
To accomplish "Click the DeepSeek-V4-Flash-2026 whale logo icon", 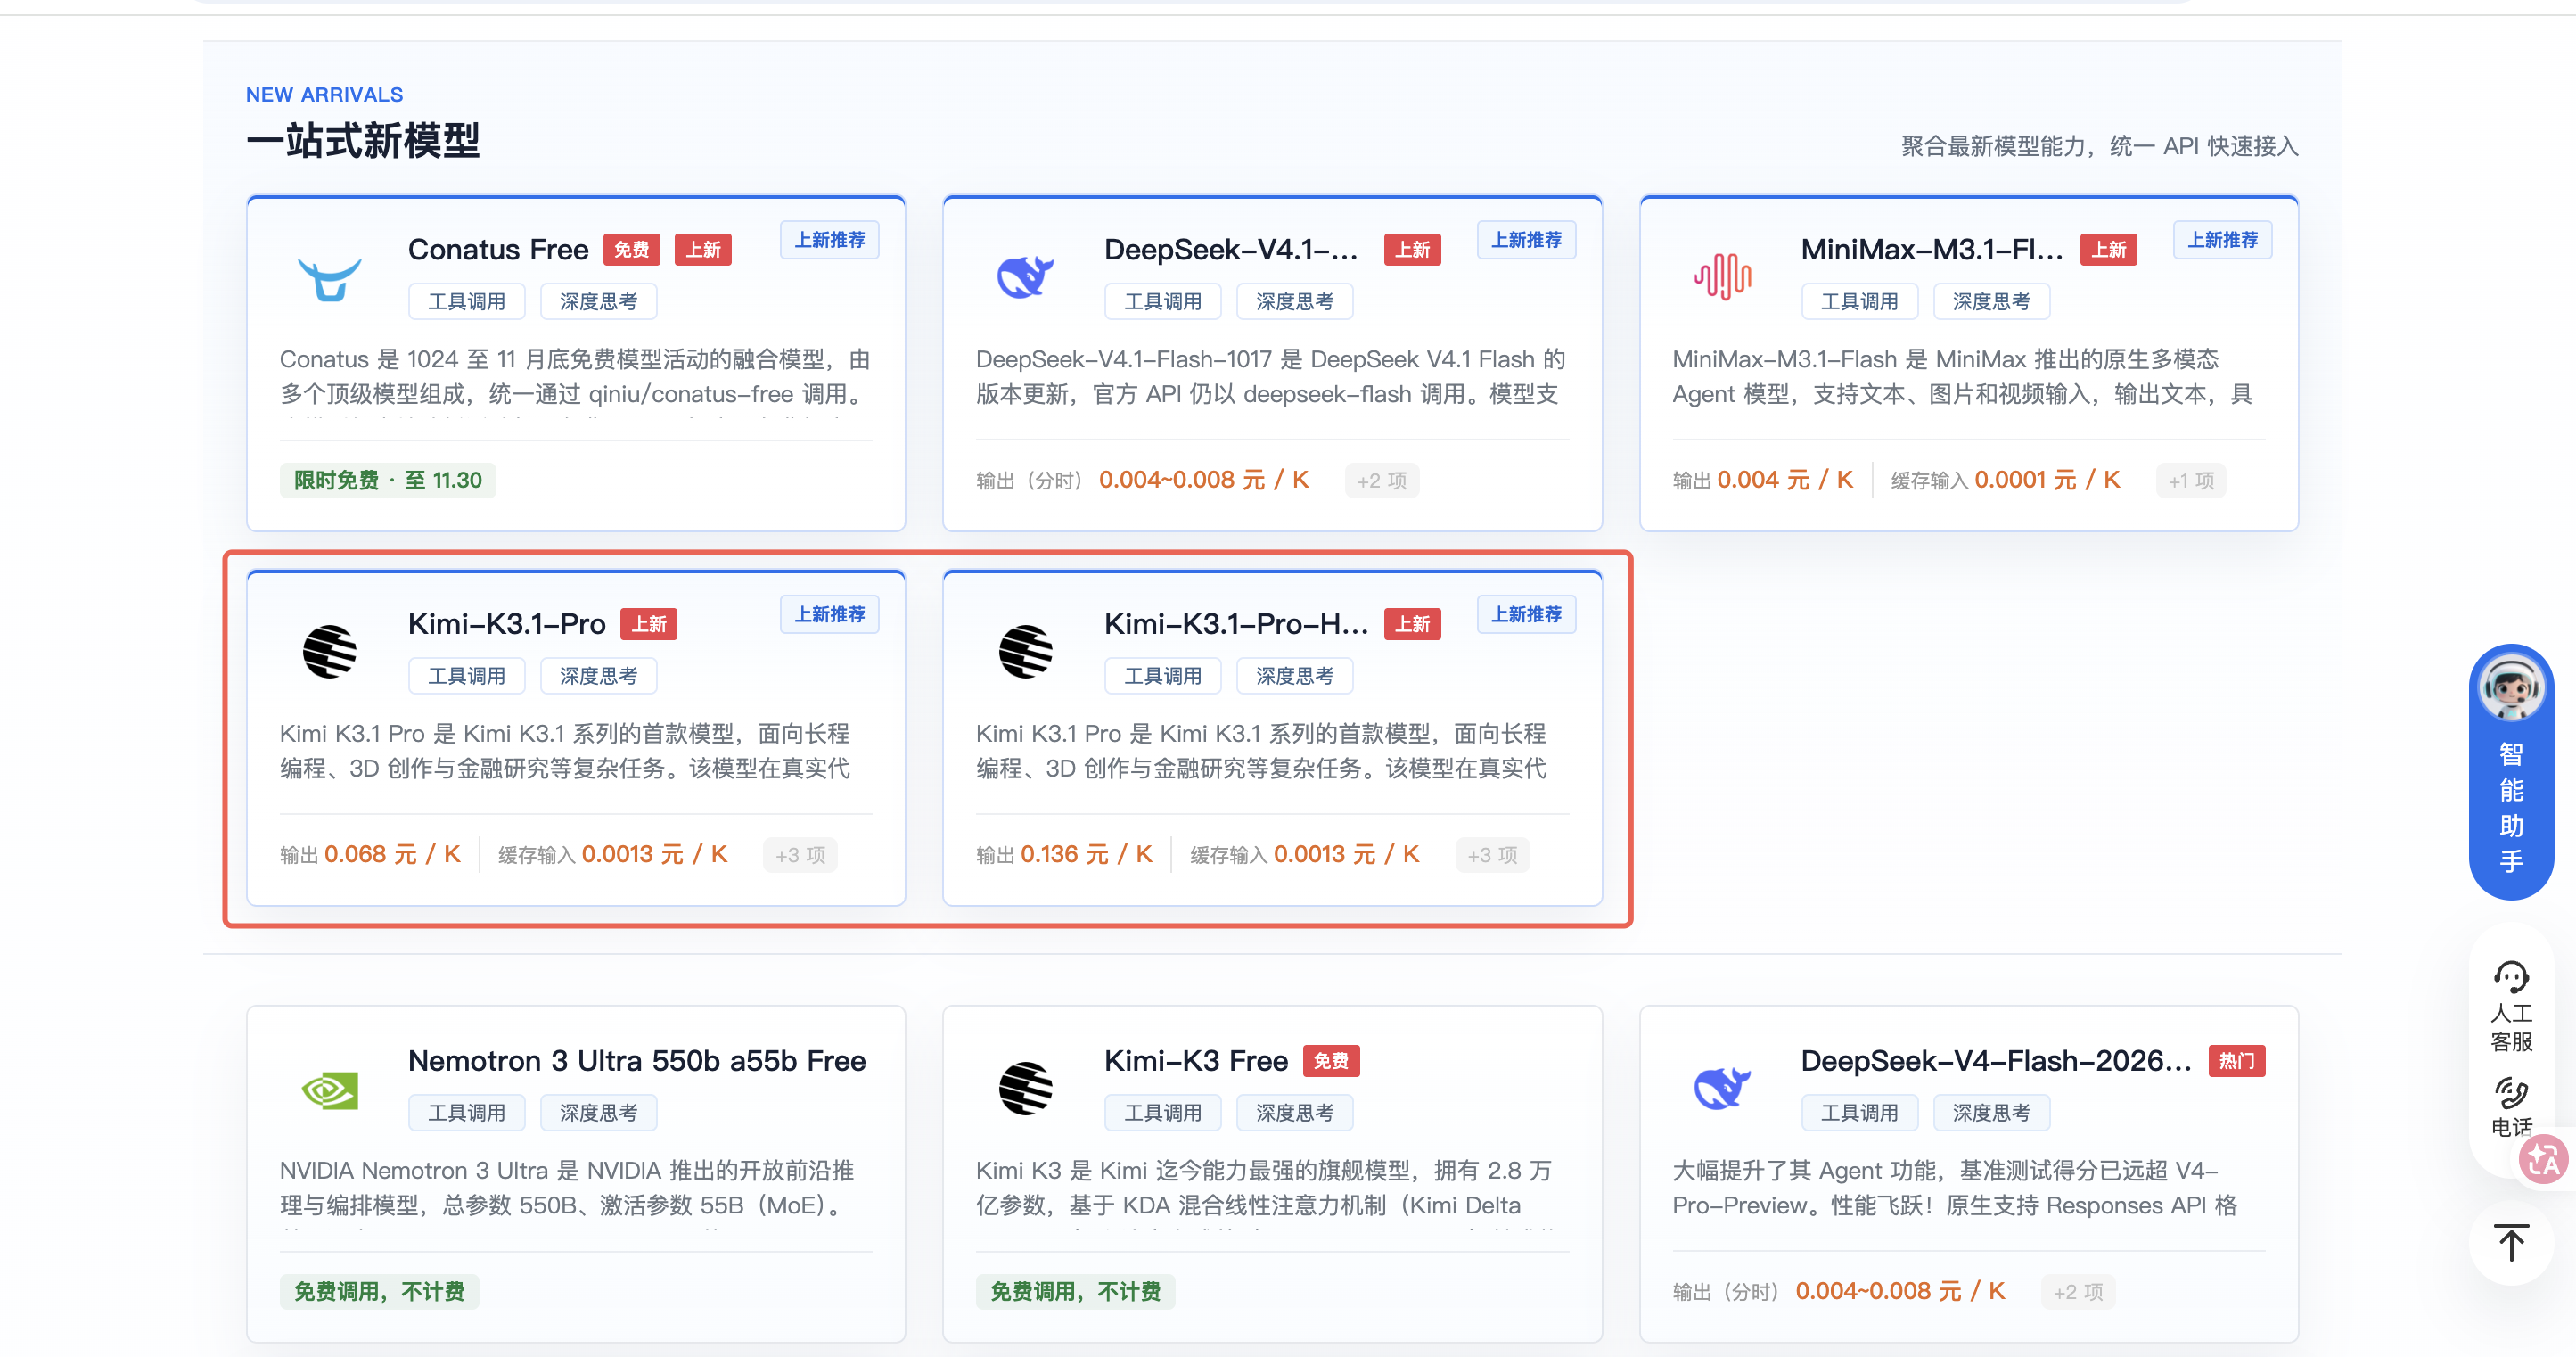I will (1722, 1089).
